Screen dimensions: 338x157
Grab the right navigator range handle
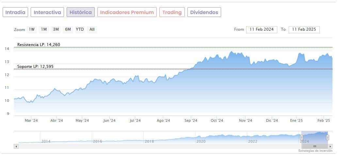coord(328,137)
